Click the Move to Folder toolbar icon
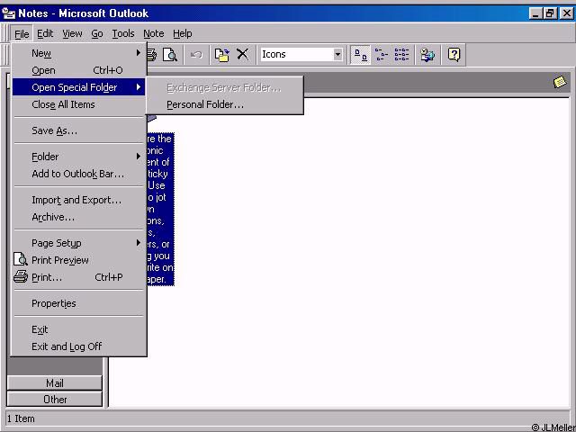 pyautogui.click(x=222, y=55)
